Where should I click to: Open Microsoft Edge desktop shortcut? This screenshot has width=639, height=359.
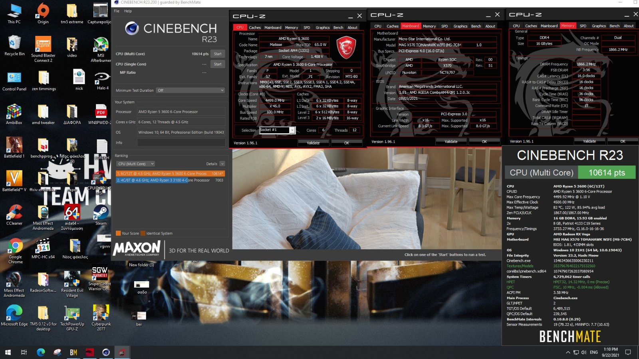coord(14,316)
